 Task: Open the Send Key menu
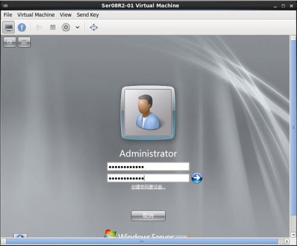coord(88,15)
